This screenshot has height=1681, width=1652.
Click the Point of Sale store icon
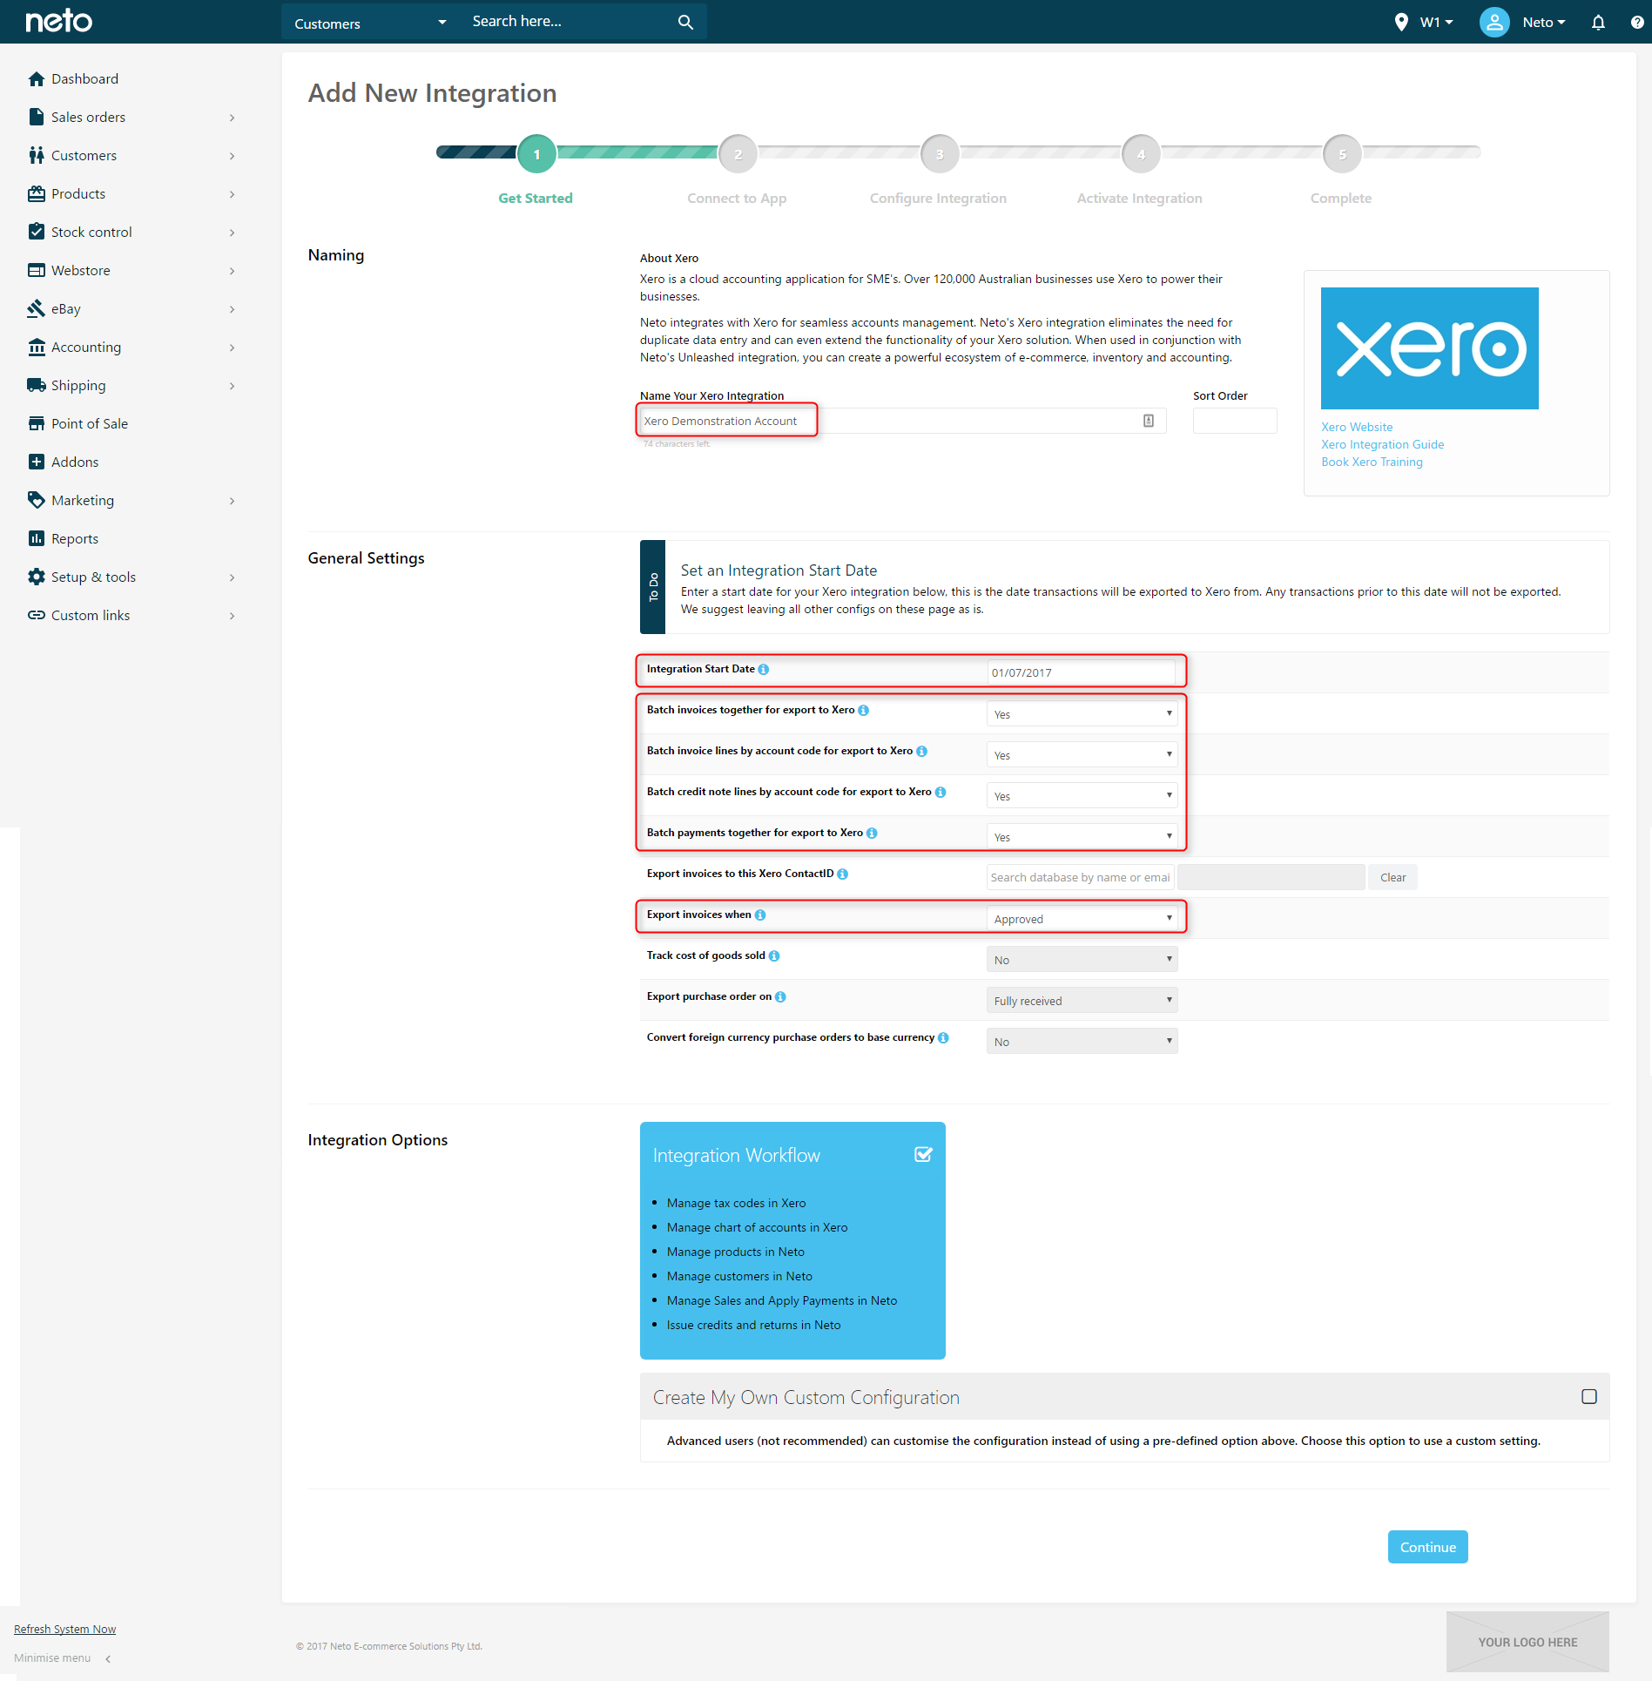pos(37,423)
